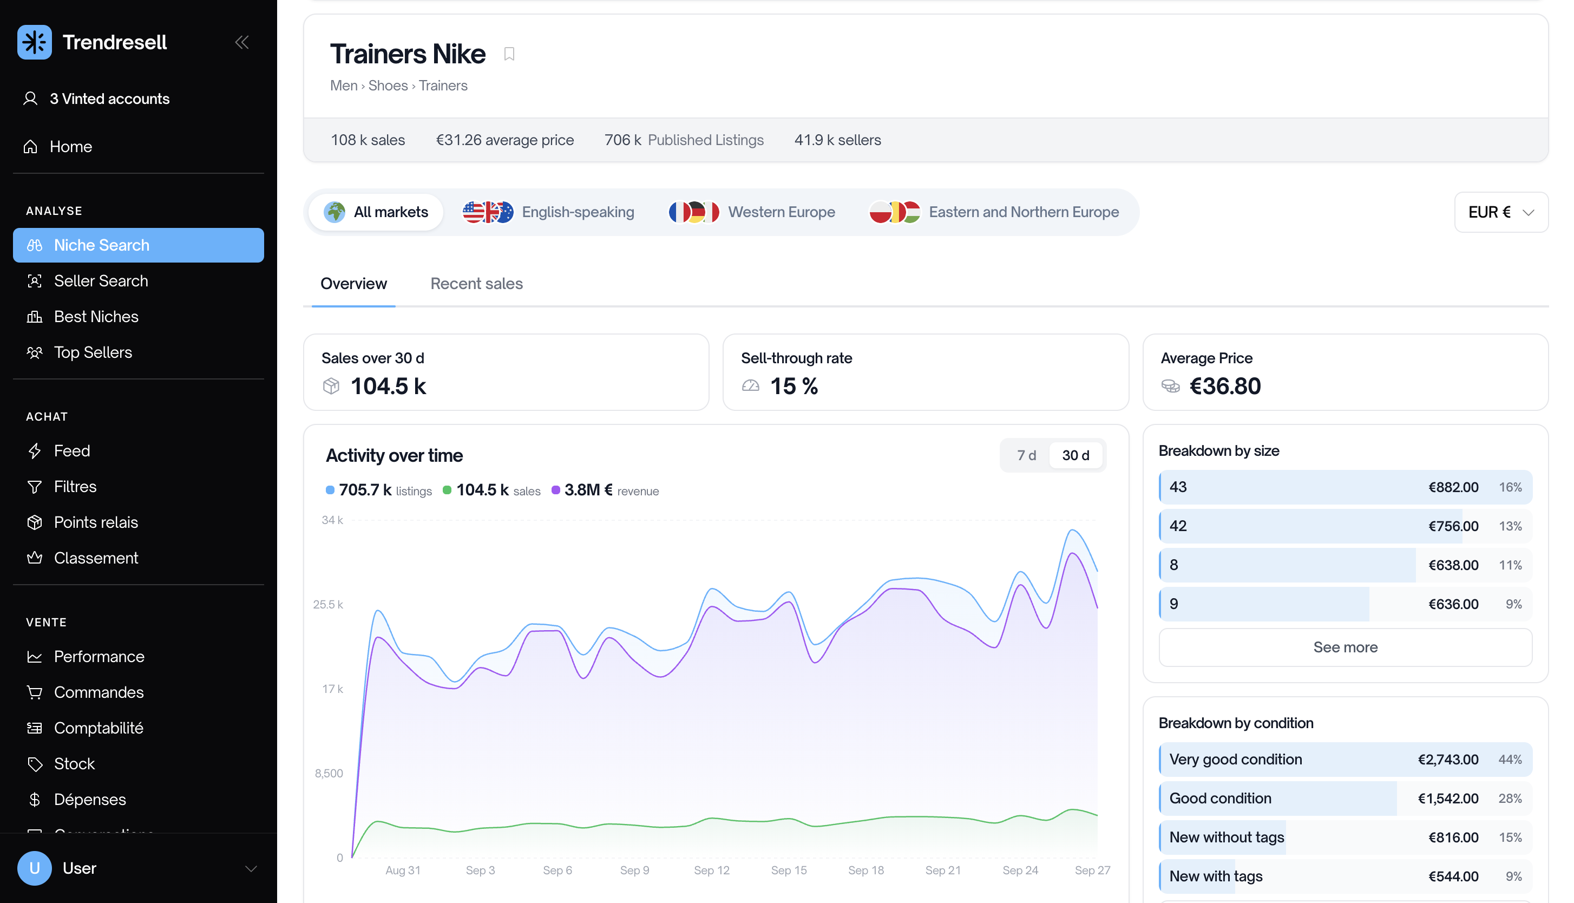This screenshot has height=903, width=1574.
Task: Click the green sales legend dot
Action: (x=447, y=490)
